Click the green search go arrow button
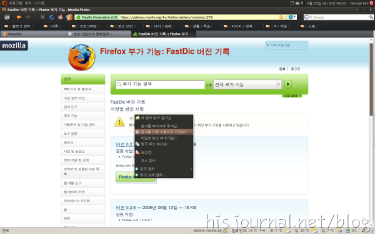375x234 pixels. point(288,84)
